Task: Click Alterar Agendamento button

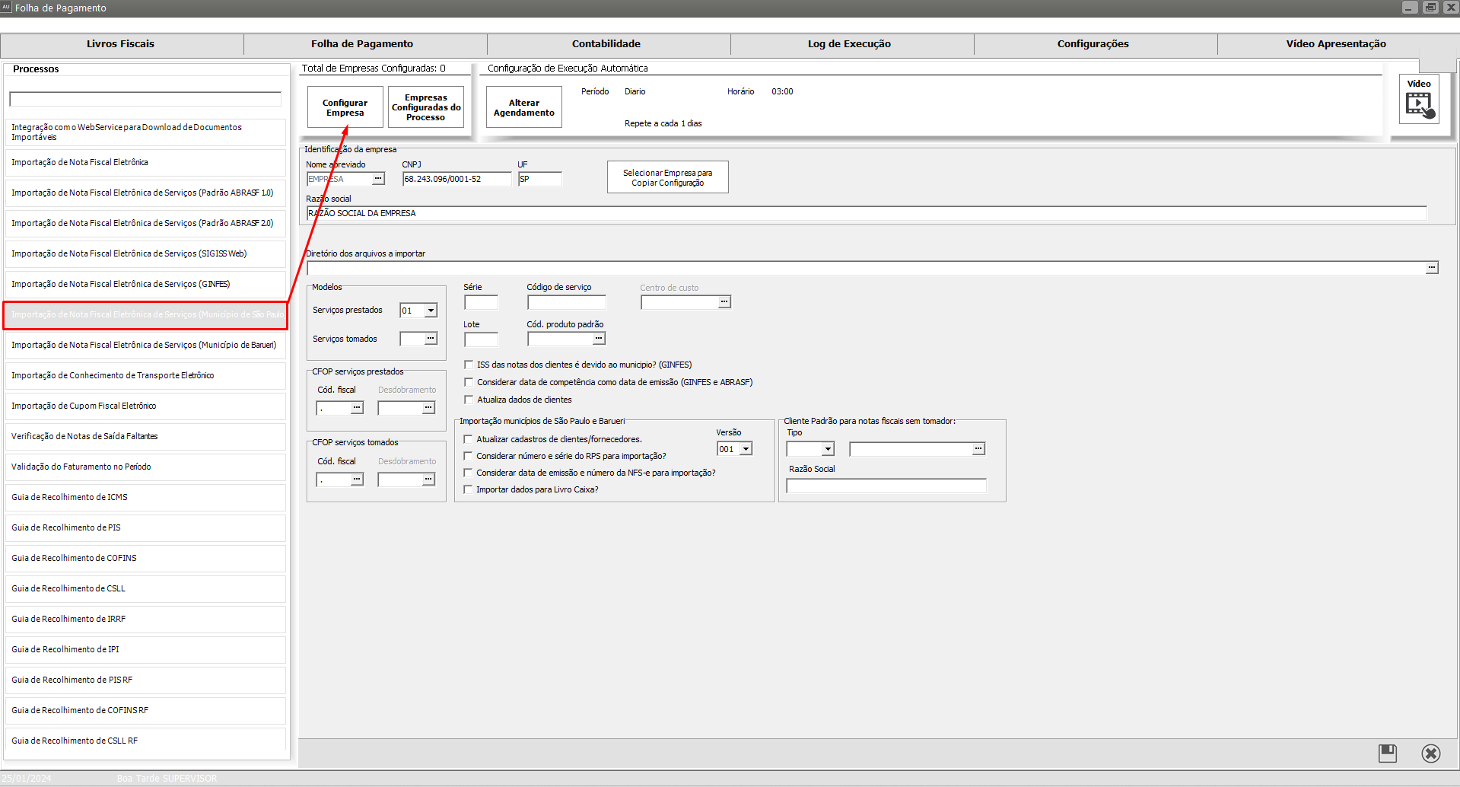Action: [x=524, y=107]
